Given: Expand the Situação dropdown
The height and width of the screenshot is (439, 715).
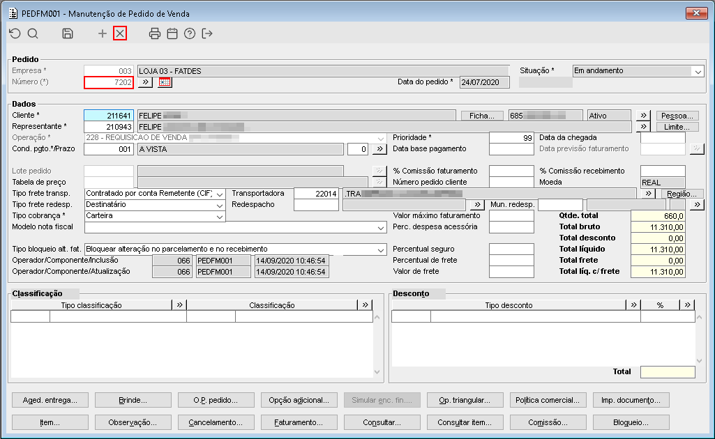Looking at the screenshot, I should 698,72.
